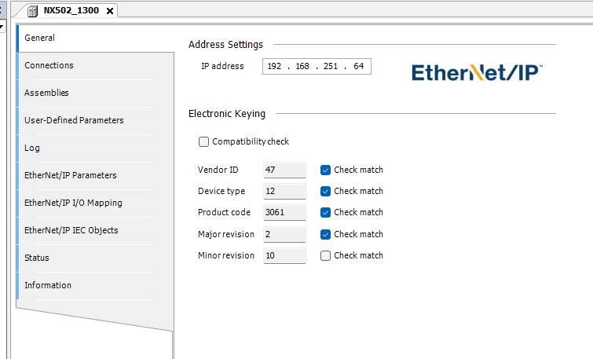This screenshot has height=359, width=593.
Task: Click the Vendor ID value field
Action: 284,170
